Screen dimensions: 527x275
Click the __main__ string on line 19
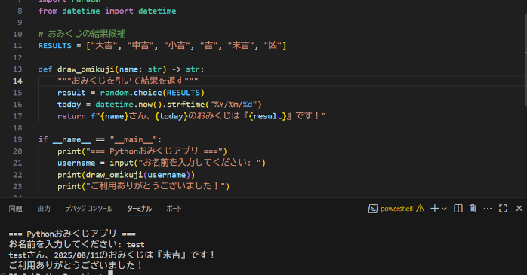pos(134,139)
